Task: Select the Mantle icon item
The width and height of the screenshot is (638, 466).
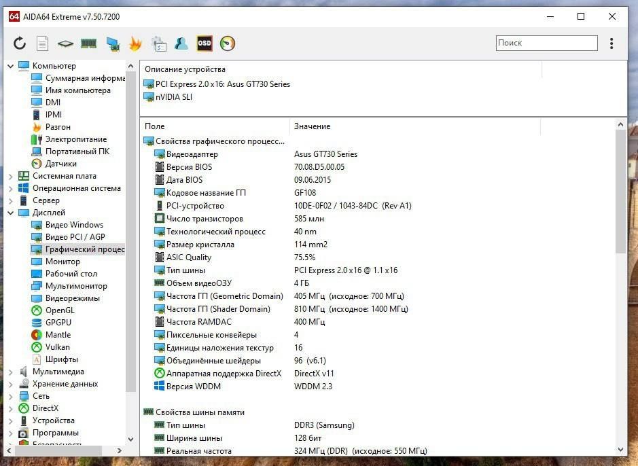Action: coord(37,335)
